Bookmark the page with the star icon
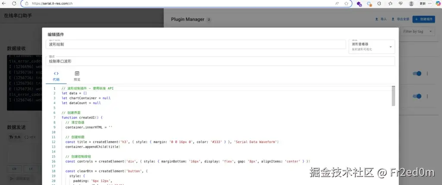 click(x=346, y=3)
